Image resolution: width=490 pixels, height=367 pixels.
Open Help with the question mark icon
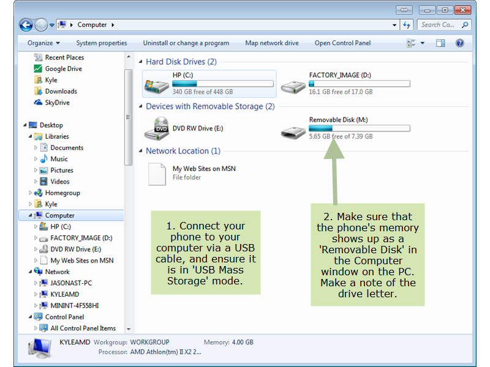(x=460, y=43)
